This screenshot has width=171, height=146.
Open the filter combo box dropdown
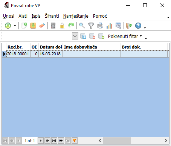[75, 36]
